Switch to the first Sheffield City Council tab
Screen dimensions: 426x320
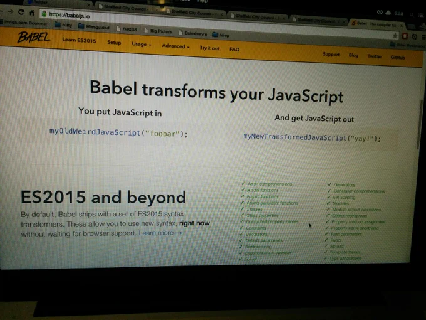pyautogui.click(x=127, y=8)
